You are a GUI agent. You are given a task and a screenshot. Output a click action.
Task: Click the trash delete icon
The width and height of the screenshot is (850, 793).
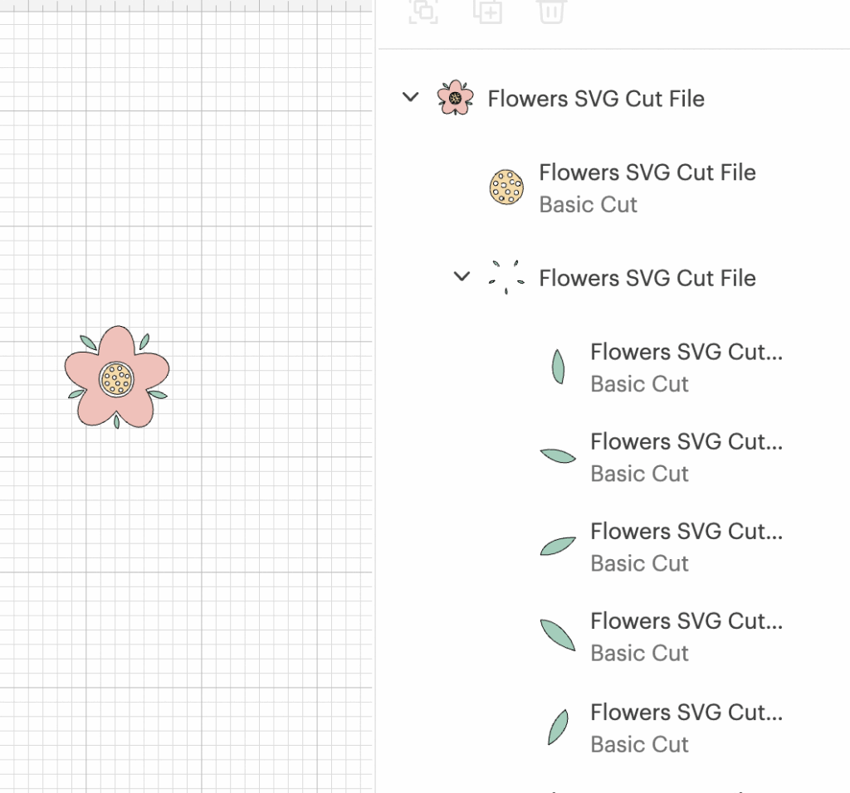pyautogui.click(x=551, y=11)
